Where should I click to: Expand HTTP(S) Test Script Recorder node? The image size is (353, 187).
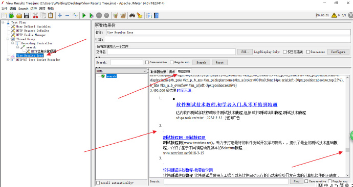(x=8, y=60)
